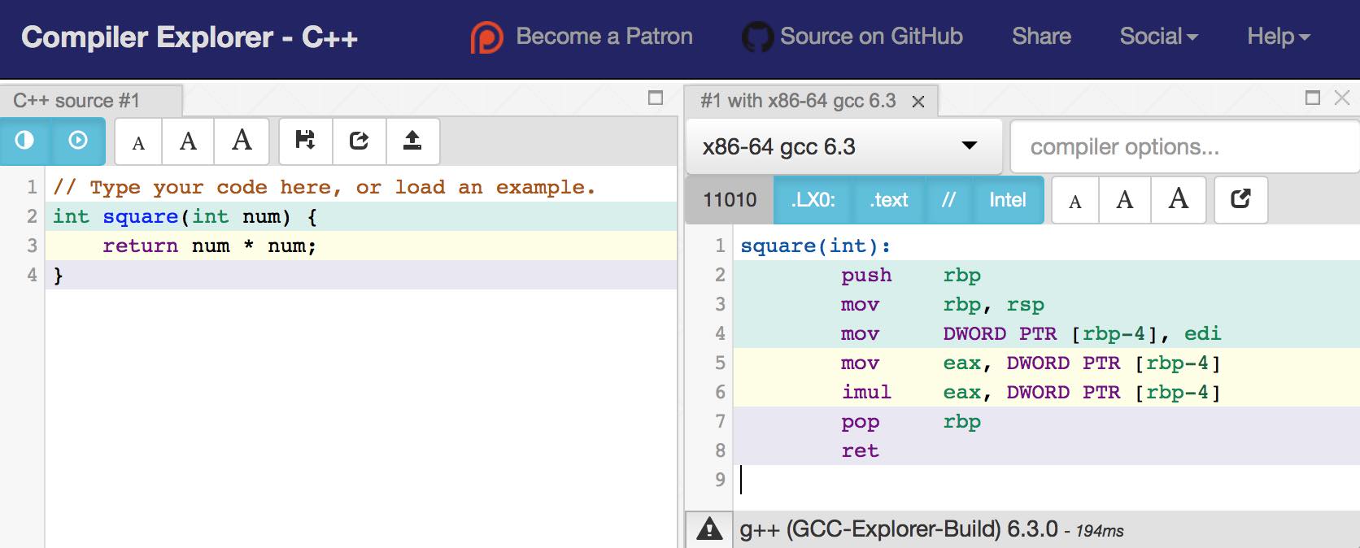This screenshot has width=1360, height=548.
Task: Select smallest font size in assembly pane
Action: [x=1075, y=201]
